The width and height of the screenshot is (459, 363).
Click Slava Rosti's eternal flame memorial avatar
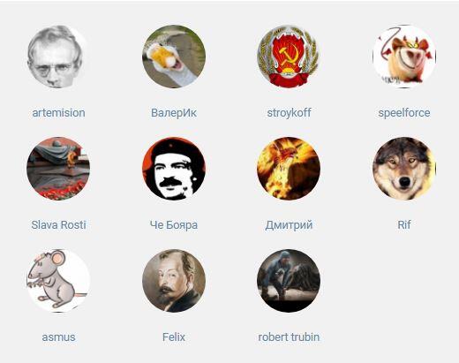tap(58, 169)
